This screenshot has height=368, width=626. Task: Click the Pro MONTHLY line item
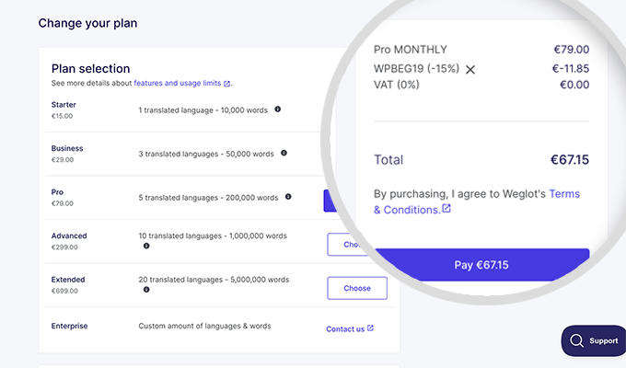[x=481, y=50]
